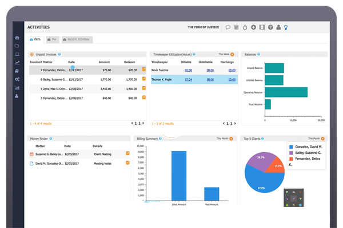Open the line chart icon in sidebar

click(17, 63)
